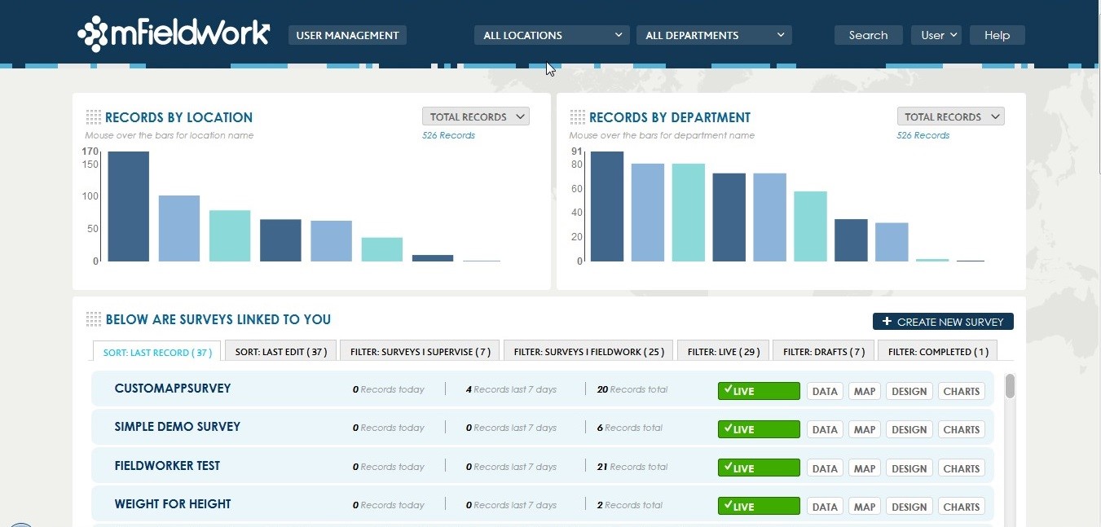Click the grid icon beside Records by Location
This screenshot has width=1101, height=527.
coord(93,116)
